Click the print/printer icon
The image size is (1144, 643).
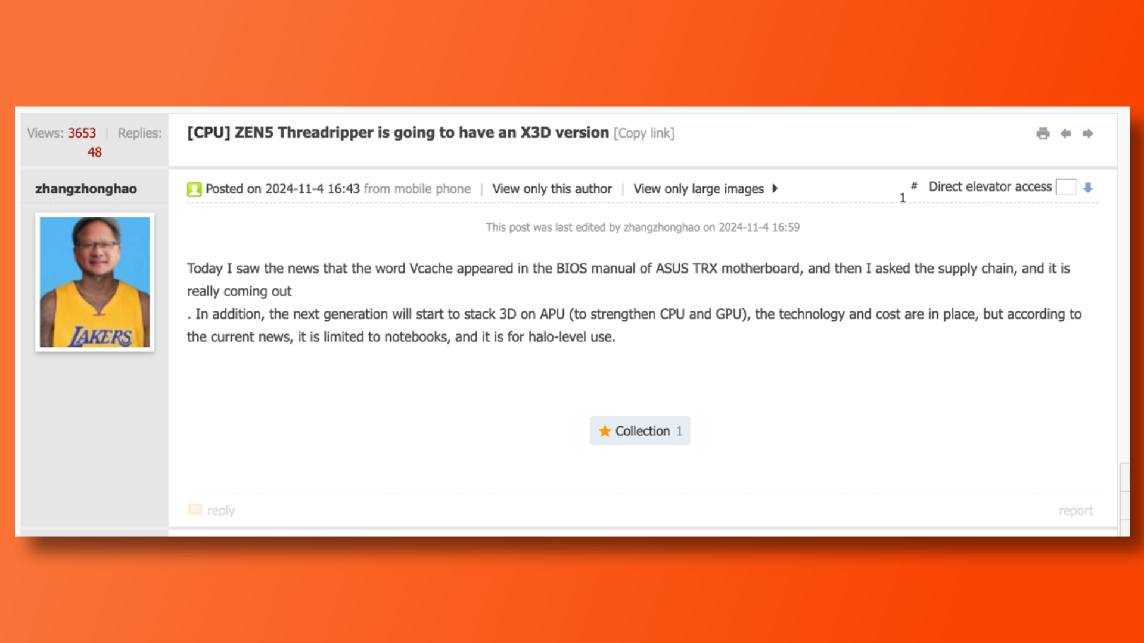(1043, 133)
